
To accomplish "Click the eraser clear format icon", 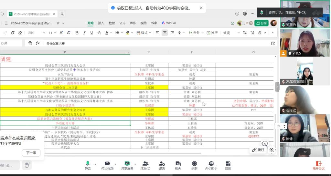I will [x=20, y=33].
